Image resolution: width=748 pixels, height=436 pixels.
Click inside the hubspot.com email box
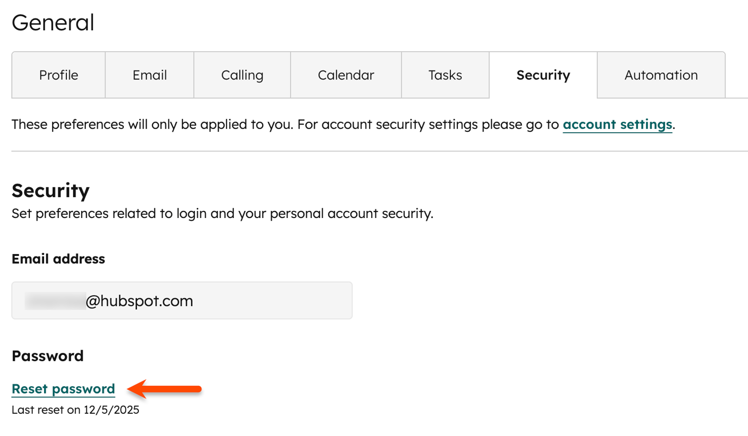182,300
